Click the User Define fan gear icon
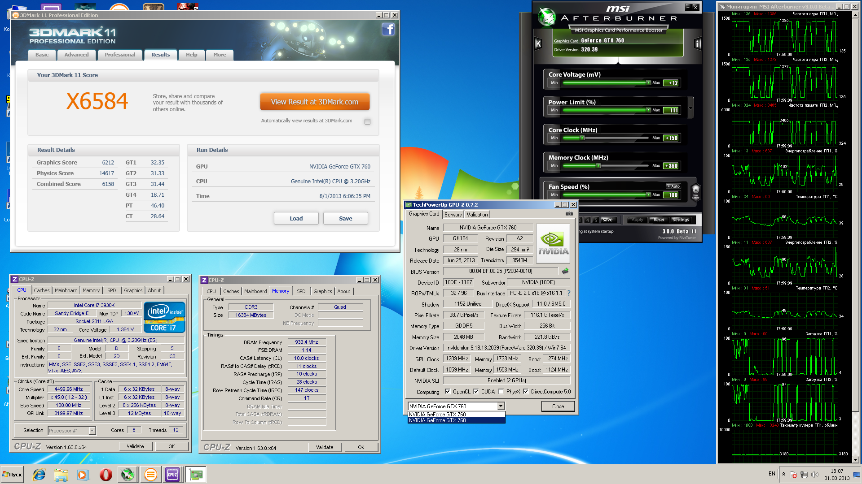This screenshot has height=484, width=862. pos(695,191)
